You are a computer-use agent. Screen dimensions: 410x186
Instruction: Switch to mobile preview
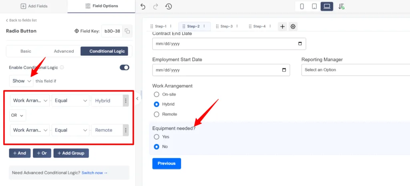[302, 6]
